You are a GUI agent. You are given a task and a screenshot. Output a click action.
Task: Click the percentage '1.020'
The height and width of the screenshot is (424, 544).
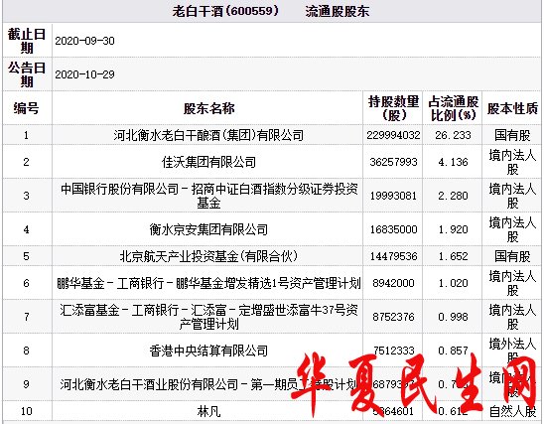point(453,283)
